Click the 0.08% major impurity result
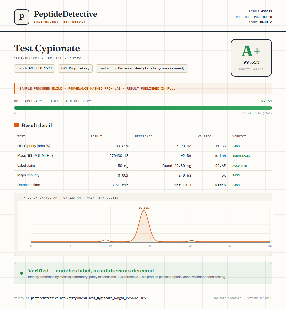The image size is (286, 309). coord(123,175)
